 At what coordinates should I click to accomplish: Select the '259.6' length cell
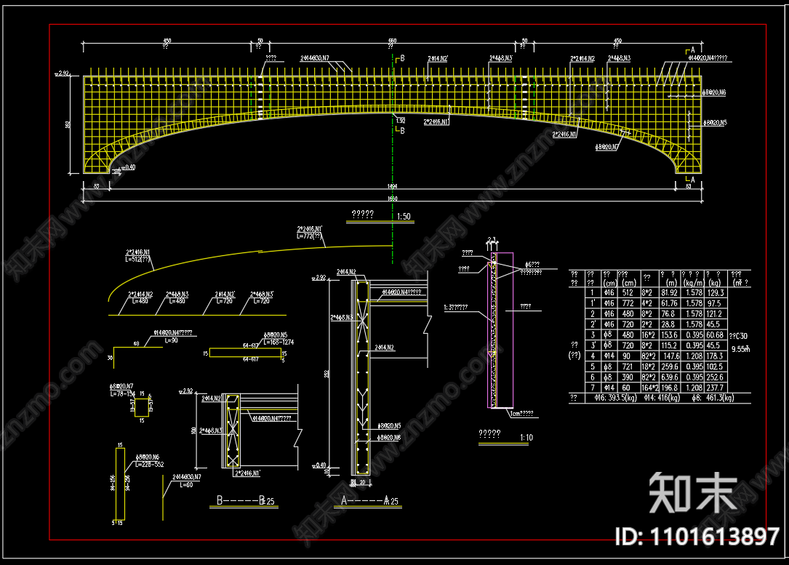pyautogui.click(x=669, y=366)
